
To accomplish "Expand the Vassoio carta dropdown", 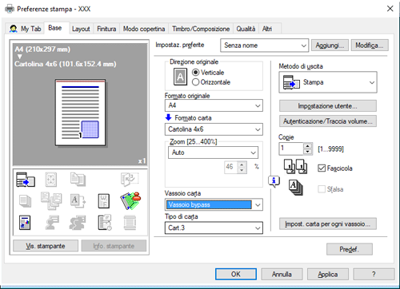I will tap(214, 204).
